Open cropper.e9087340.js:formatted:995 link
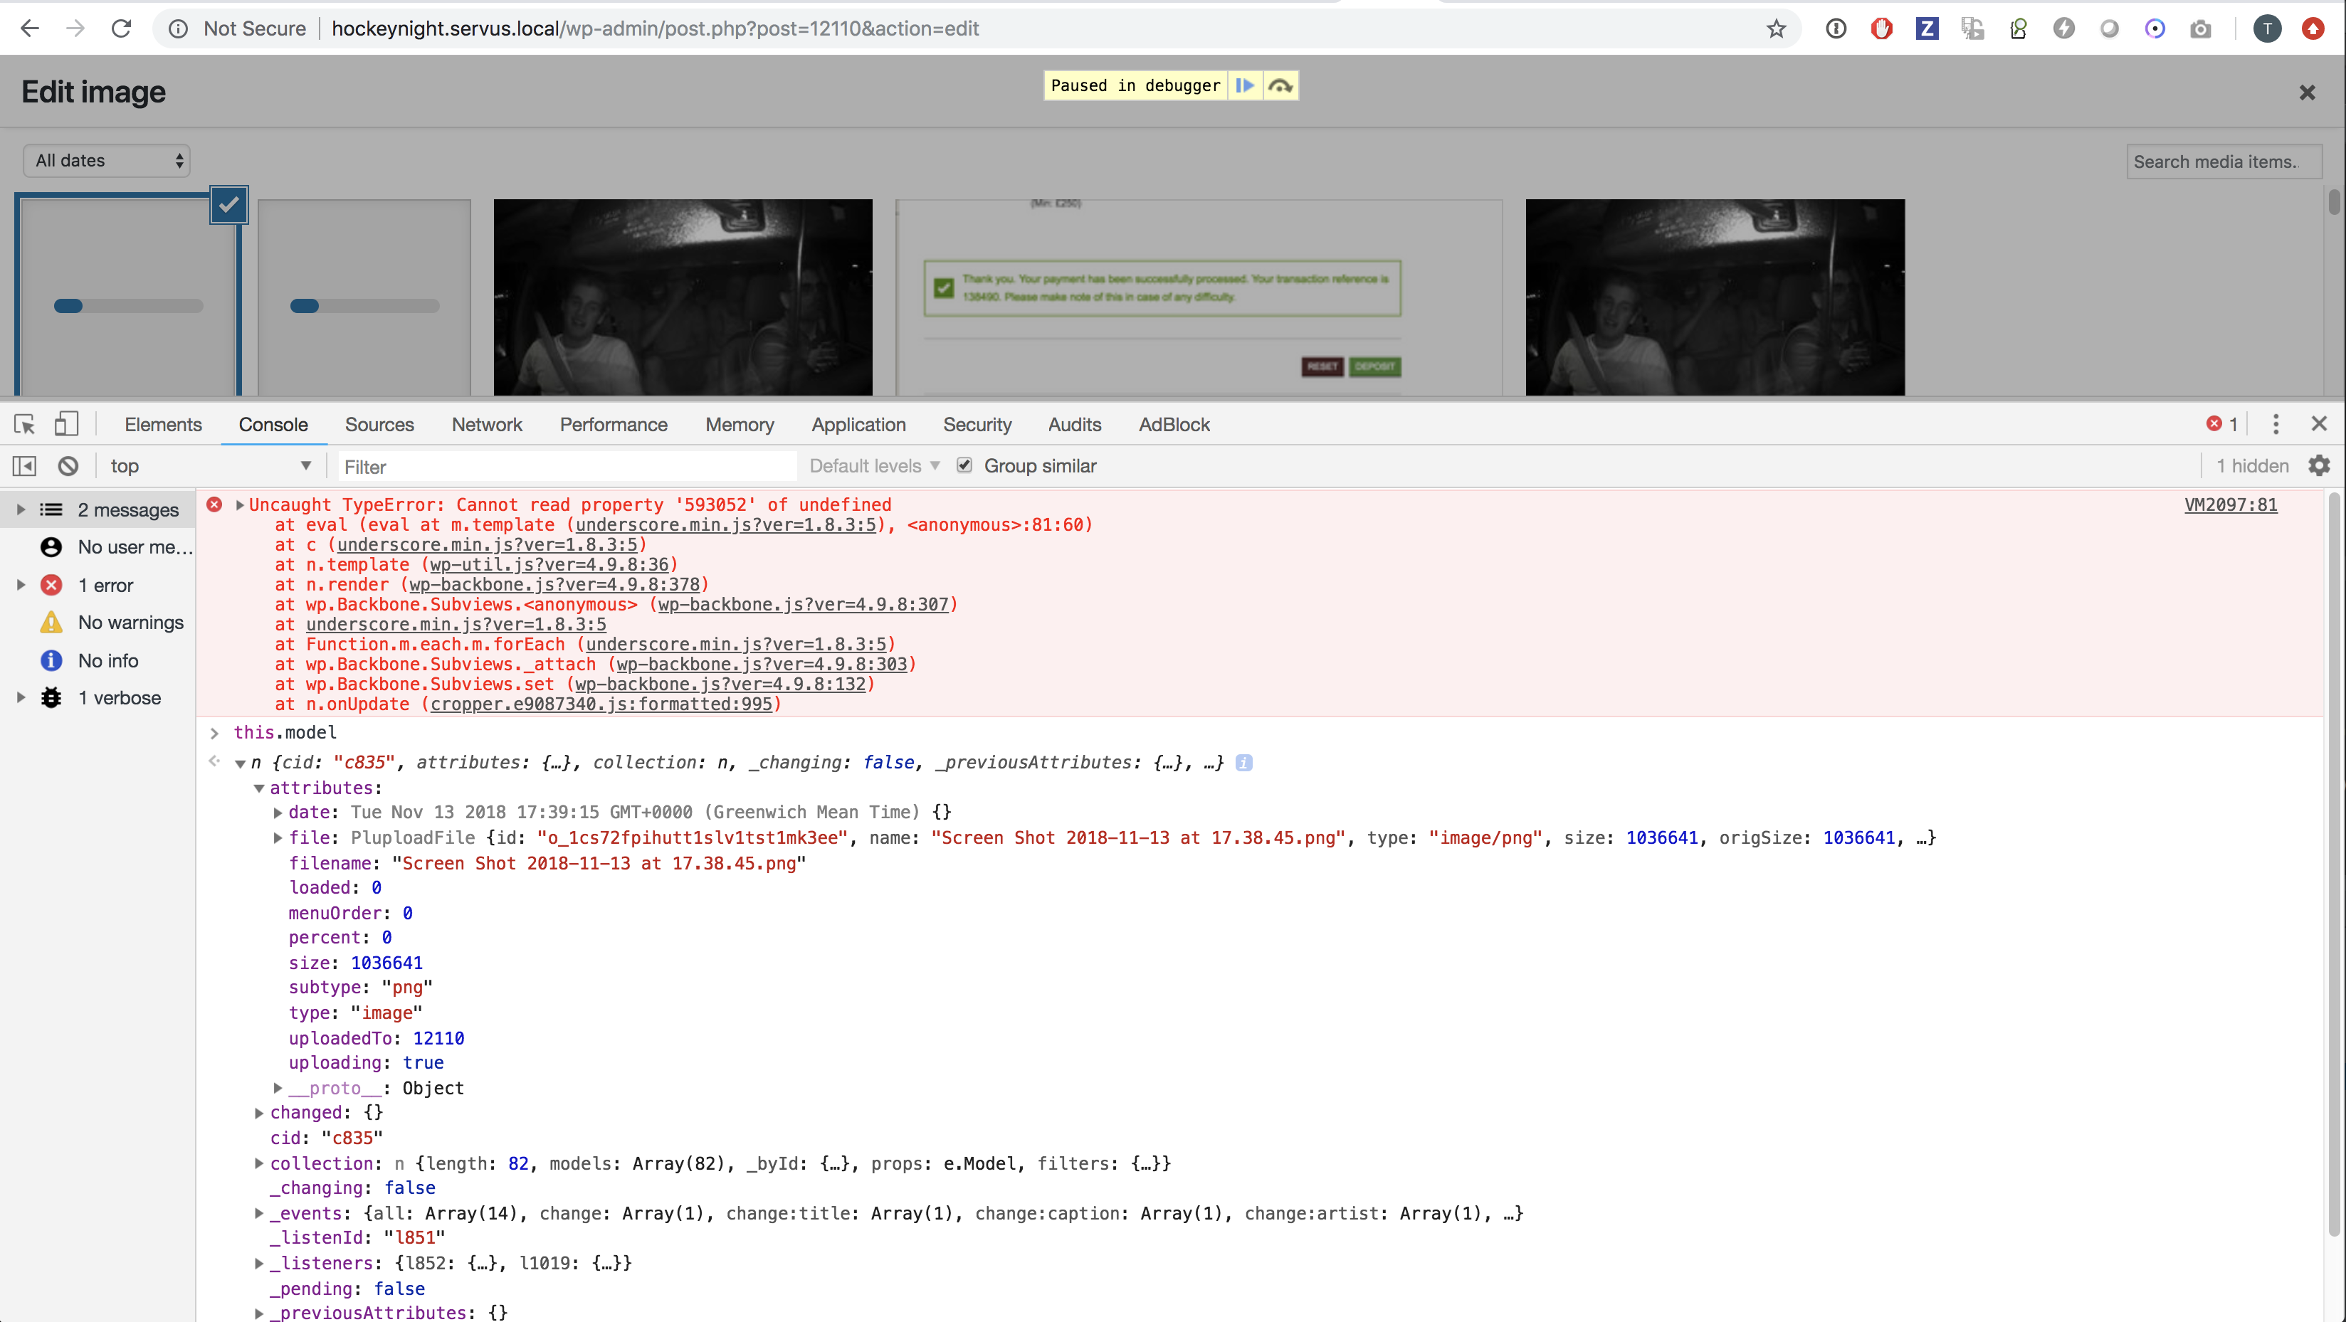This screenshot has width=2346, height=1322. tap(601, 704)
